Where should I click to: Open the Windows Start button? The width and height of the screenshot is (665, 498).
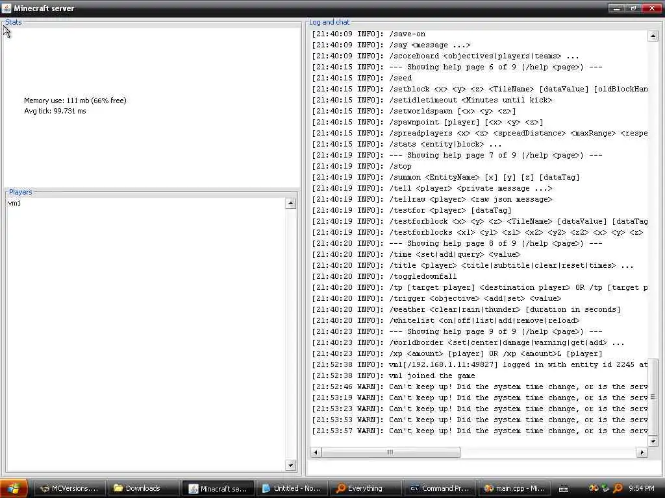tap(14, 488)
